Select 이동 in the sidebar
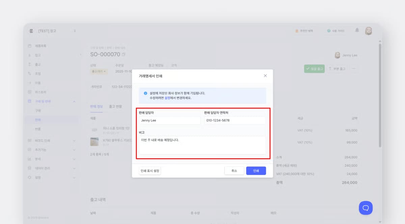The height and width of the screenshot is (224, 405). point(38,82)
